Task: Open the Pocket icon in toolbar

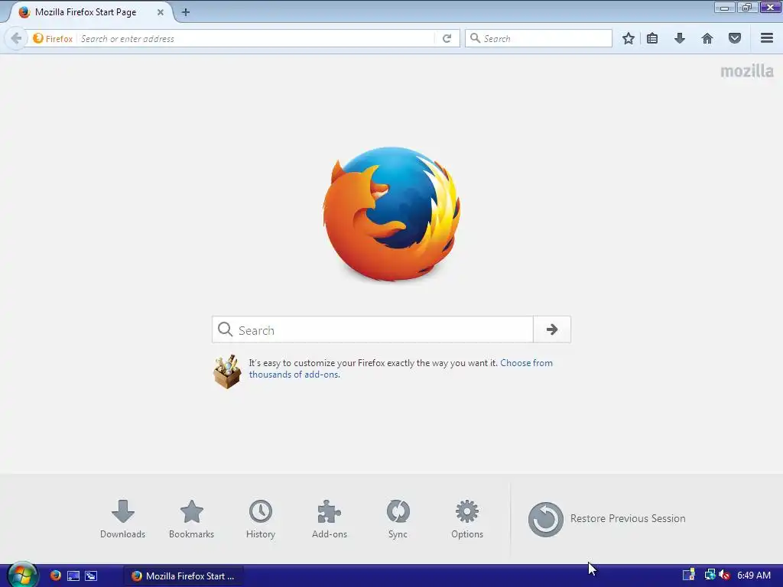Action: pos(735,38)
